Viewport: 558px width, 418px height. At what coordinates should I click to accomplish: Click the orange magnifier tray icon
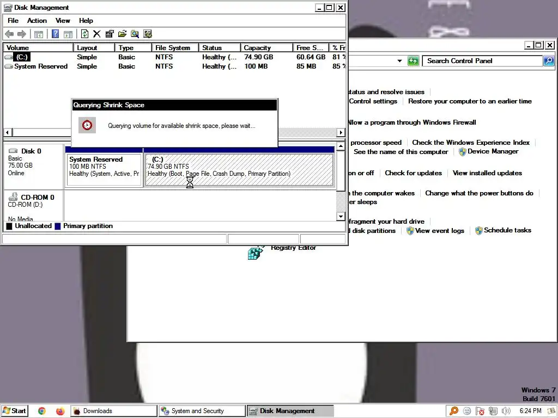click(454, 411)
